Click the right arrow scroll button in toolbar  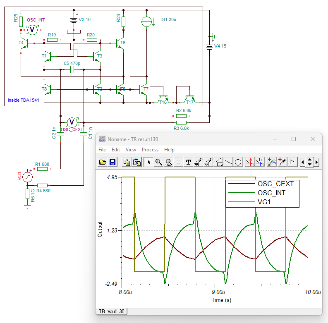click(x=316, y=162)
